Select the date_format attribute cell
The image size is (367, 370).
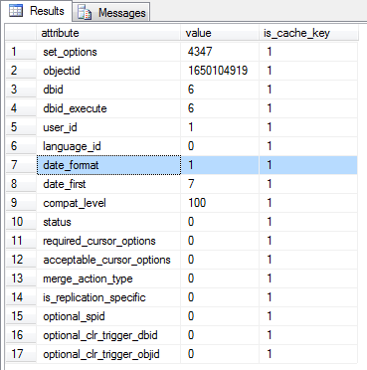pyautogui.click(x=108, y=165)
